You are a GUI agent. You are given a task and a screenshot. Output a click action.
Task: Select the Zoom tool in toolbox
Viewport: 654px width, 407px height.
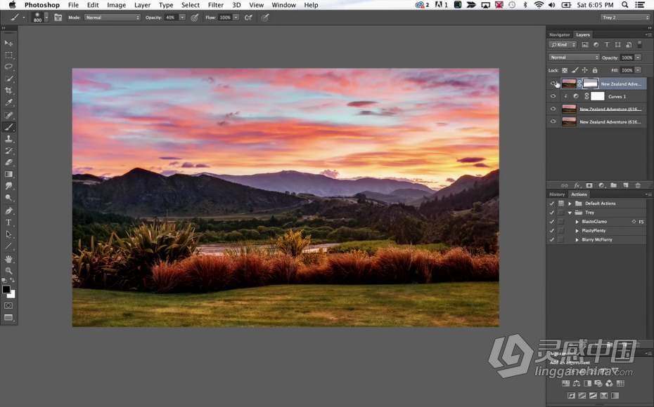[8, 270]
